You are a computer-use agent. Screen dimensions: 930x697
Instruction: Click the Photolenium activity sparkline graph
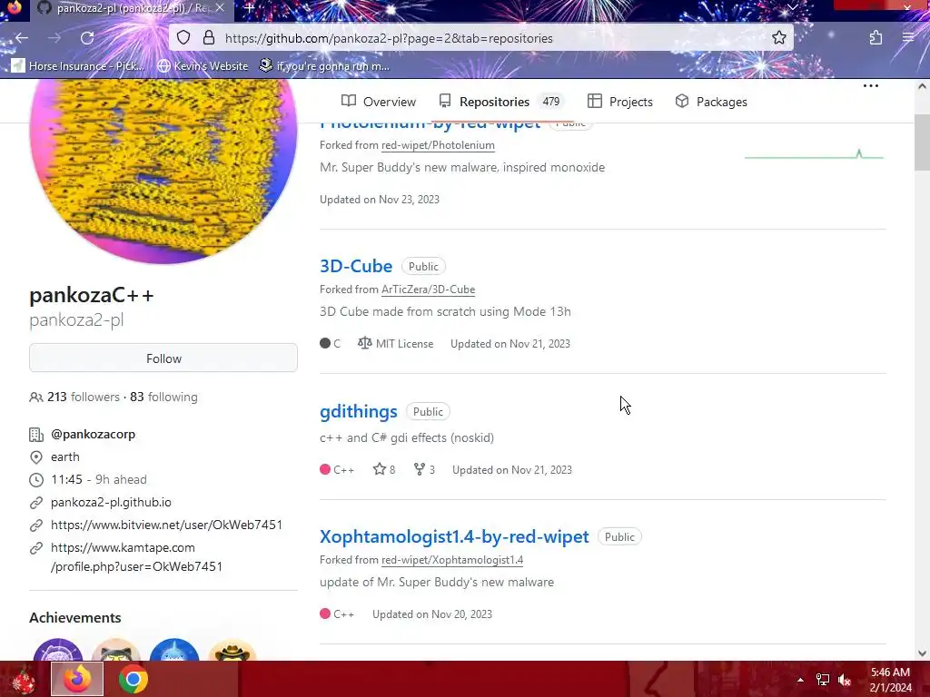pos(814,155)
